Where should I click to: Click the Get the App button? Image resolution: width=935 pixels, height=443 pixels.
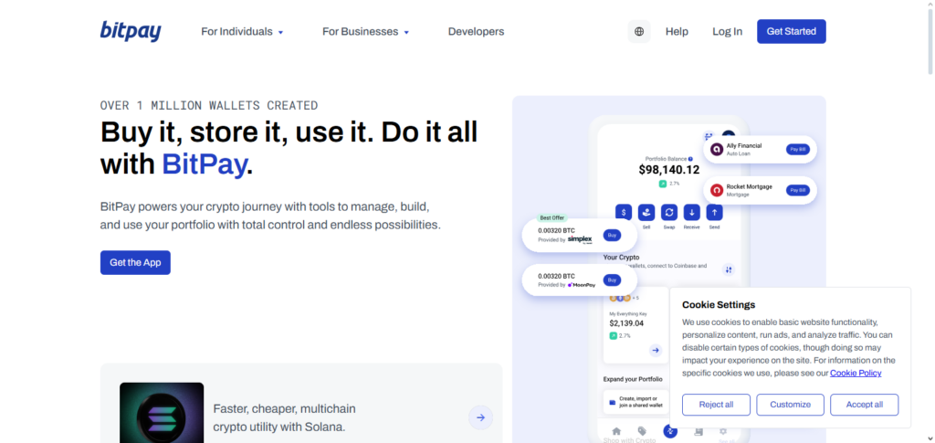[135, 262]
